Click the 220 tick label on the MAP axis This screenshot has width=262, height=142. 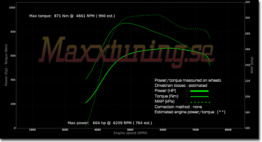(x=248, y=81)
